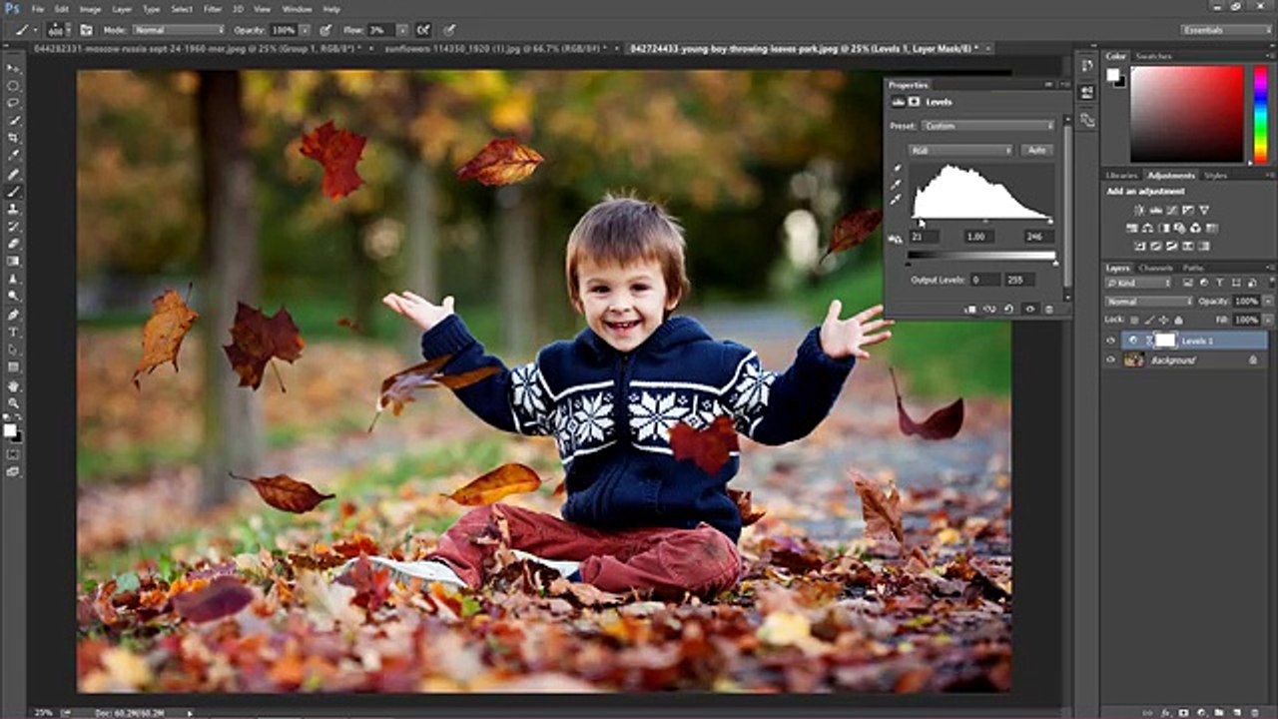Select the Clone Stamp tool
The image size is (1278, 719).
(14, 209)
